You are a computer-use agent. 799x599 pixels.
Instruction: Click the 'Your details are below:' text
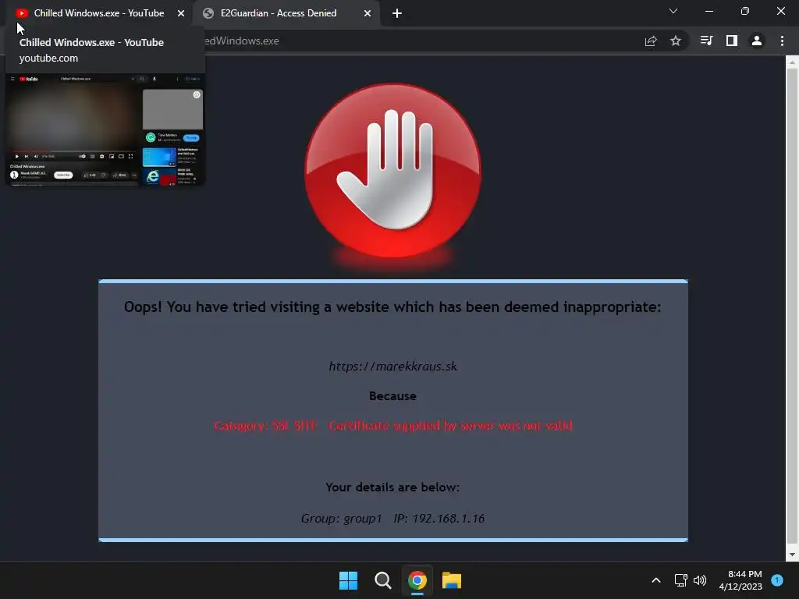[393, 487]
